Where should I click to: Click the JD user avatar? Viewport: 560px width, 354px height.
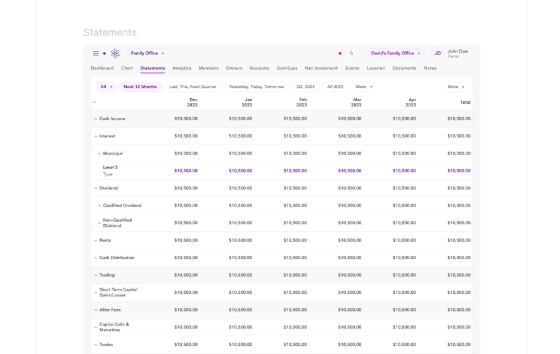[x=437, y=54]
